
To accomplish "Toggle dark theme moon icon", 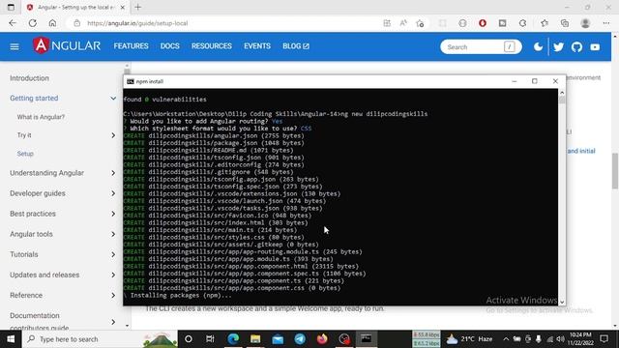I will pos(538,47).
